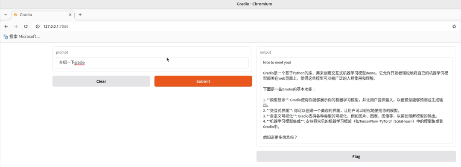
Task: Flag the output
Action: click(x=356, y=156)
